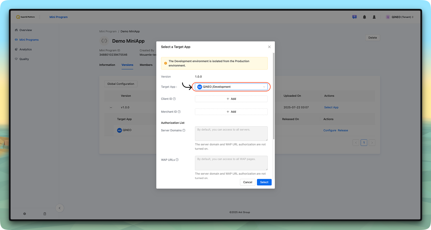Click the clipboard icon at sidebar bottom

pyautogui.click(x=45, y=214)
